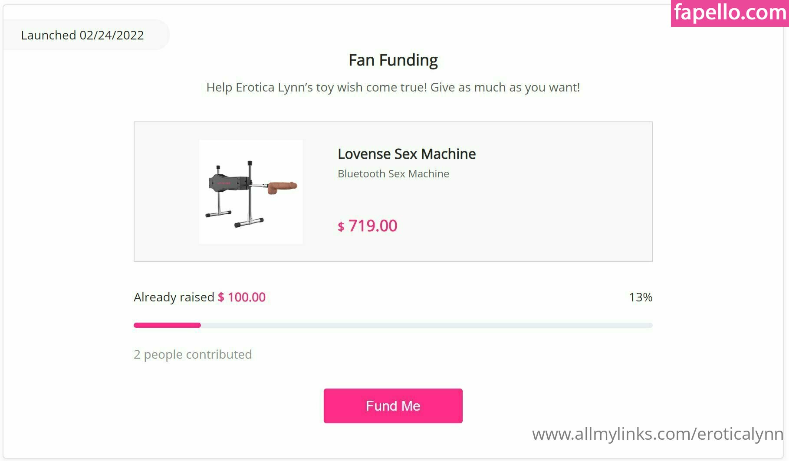
Task: Click the gray unfilled part of the progress bar
Action: (x=425, y=325)
